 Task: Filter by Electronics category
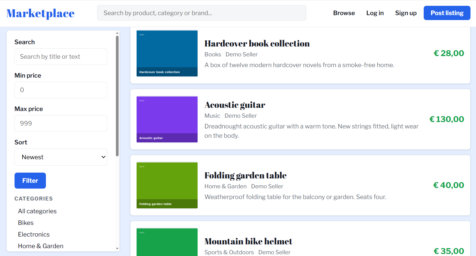[34, 234]
